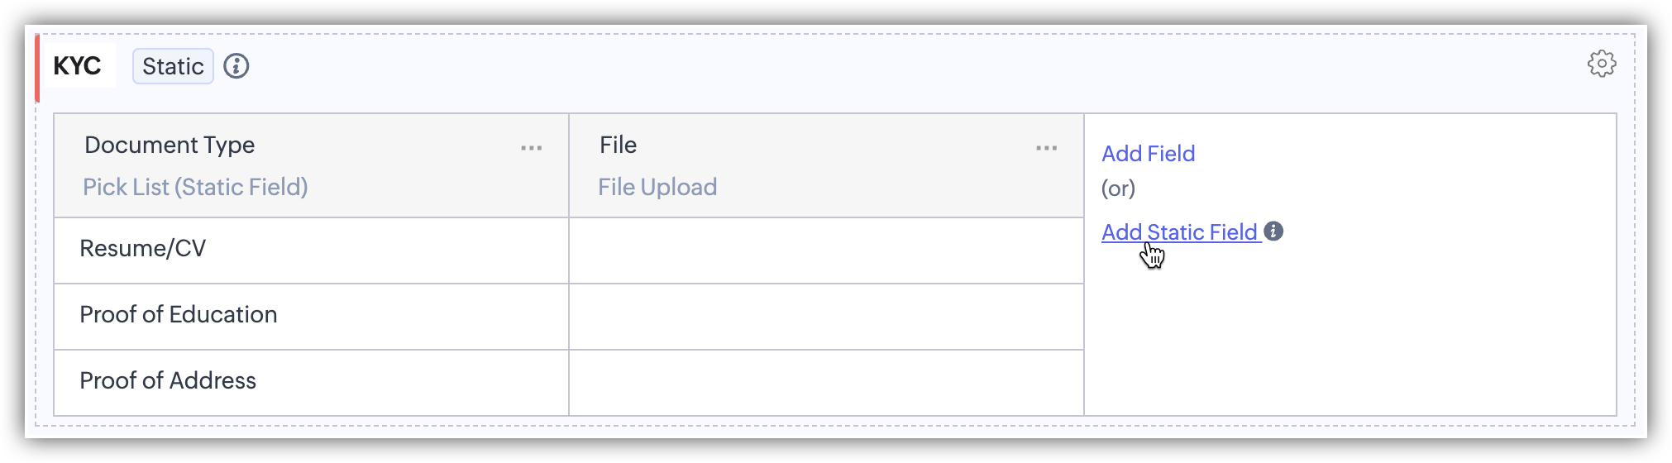
Task: Open File column options ellipsis menu
Action: [1046, 148]
